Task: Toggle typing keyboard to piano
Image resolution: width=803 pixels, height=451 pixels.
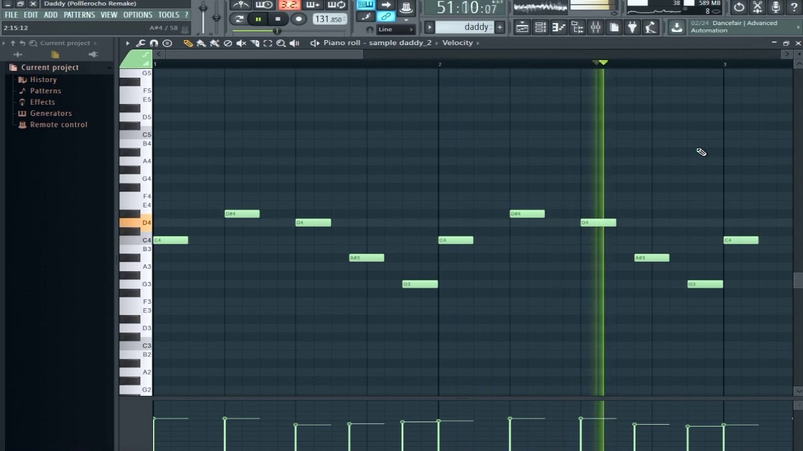Action: [366, 5]
